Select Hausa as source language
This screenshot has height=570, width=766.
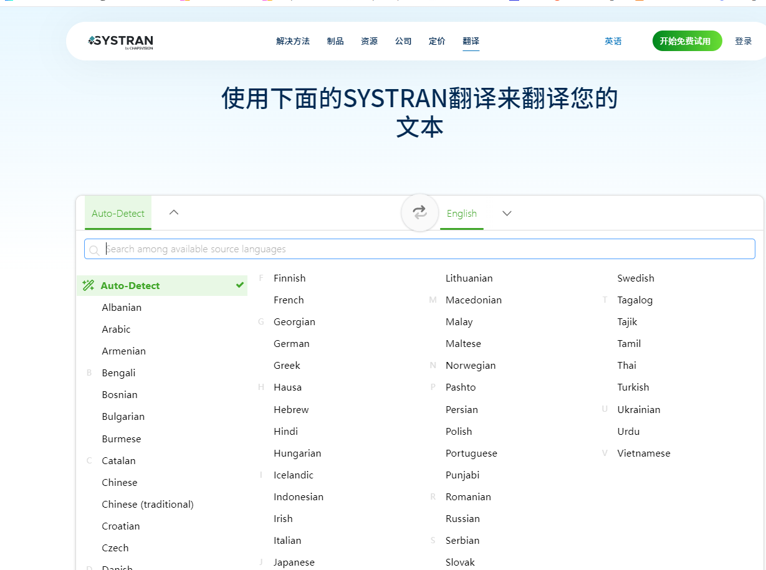(x=287, y=387)
